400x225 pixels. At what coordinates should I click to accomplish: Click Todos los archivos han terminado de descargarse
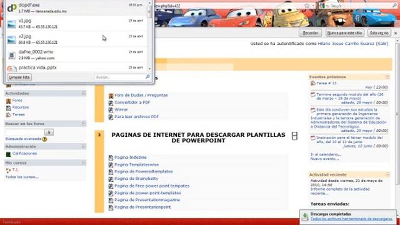click(x=351, y=219)
